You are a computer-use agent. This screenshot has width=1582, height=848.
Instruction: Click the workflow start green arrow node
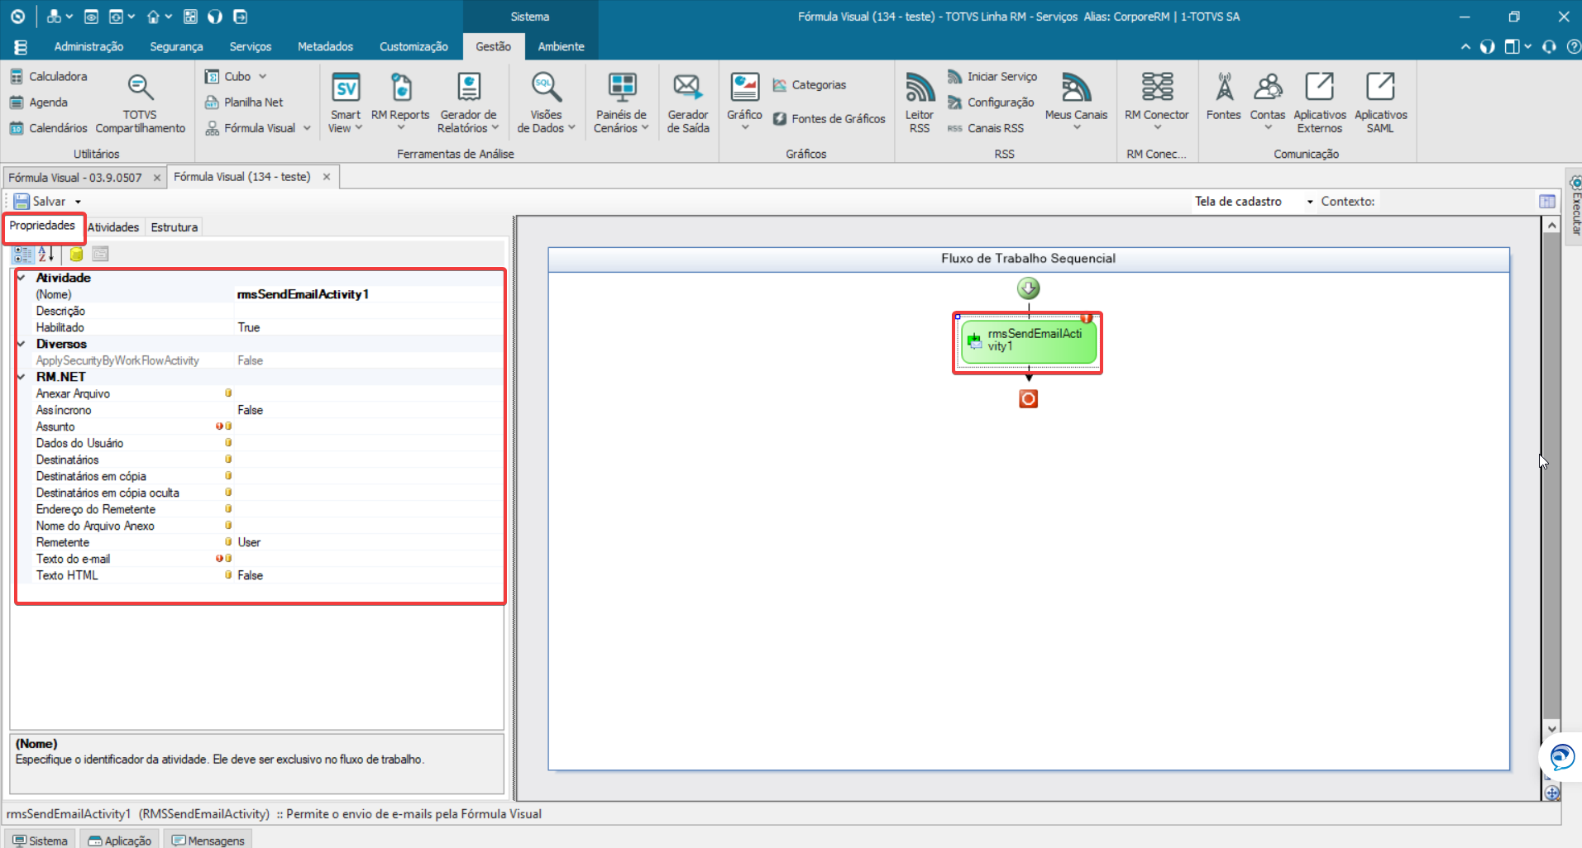point(1028,288)
